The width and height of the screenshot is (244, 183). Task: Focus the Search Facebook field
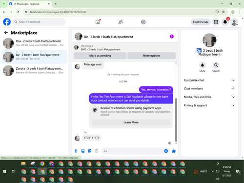click(39, 22)
